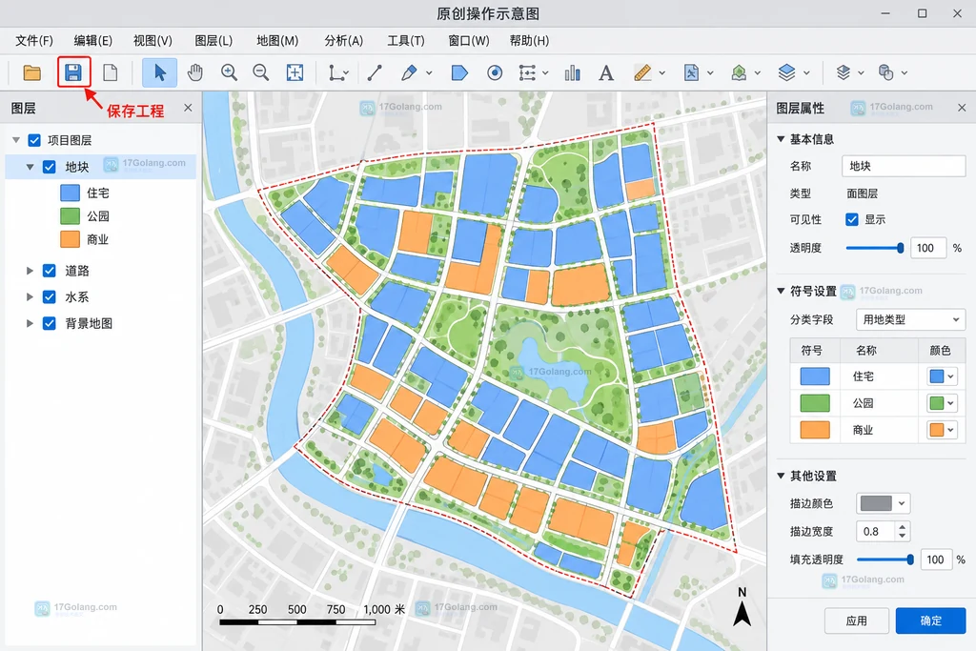976x651 pixels.
Task: Collapse the 项目图层 tree group
Action: (16, 140)
